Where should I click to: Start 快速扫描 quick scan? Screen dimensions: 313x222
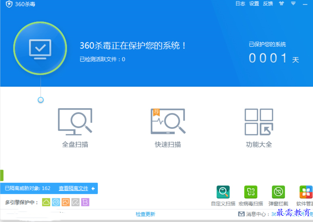(168, 128)
